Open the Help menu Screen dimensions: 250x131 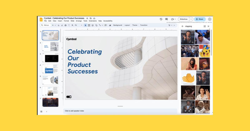point(100,21)
